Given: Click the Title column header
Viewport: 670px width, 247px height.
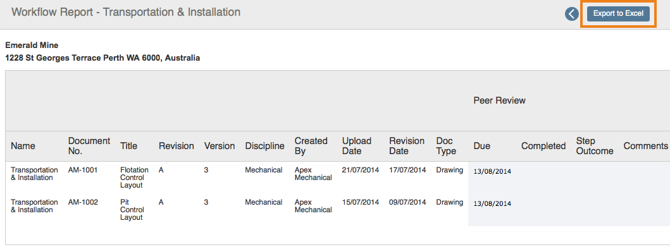Looking at the screenshot, I should click(128, 146).
